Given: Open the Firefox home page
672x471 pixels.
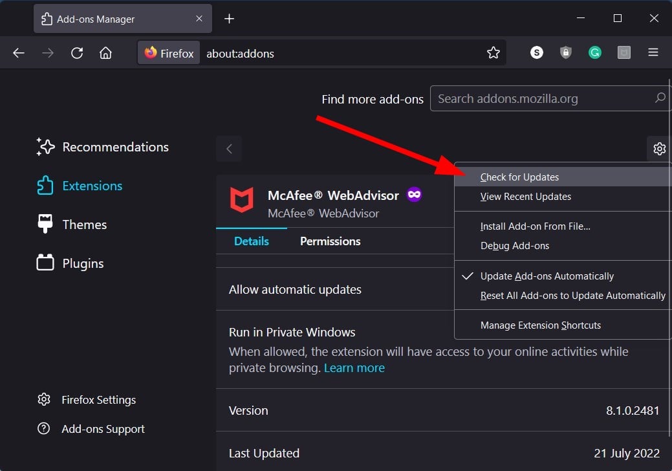Looking at the screenshot, I should pyautogui.click(x=105, y=53).
